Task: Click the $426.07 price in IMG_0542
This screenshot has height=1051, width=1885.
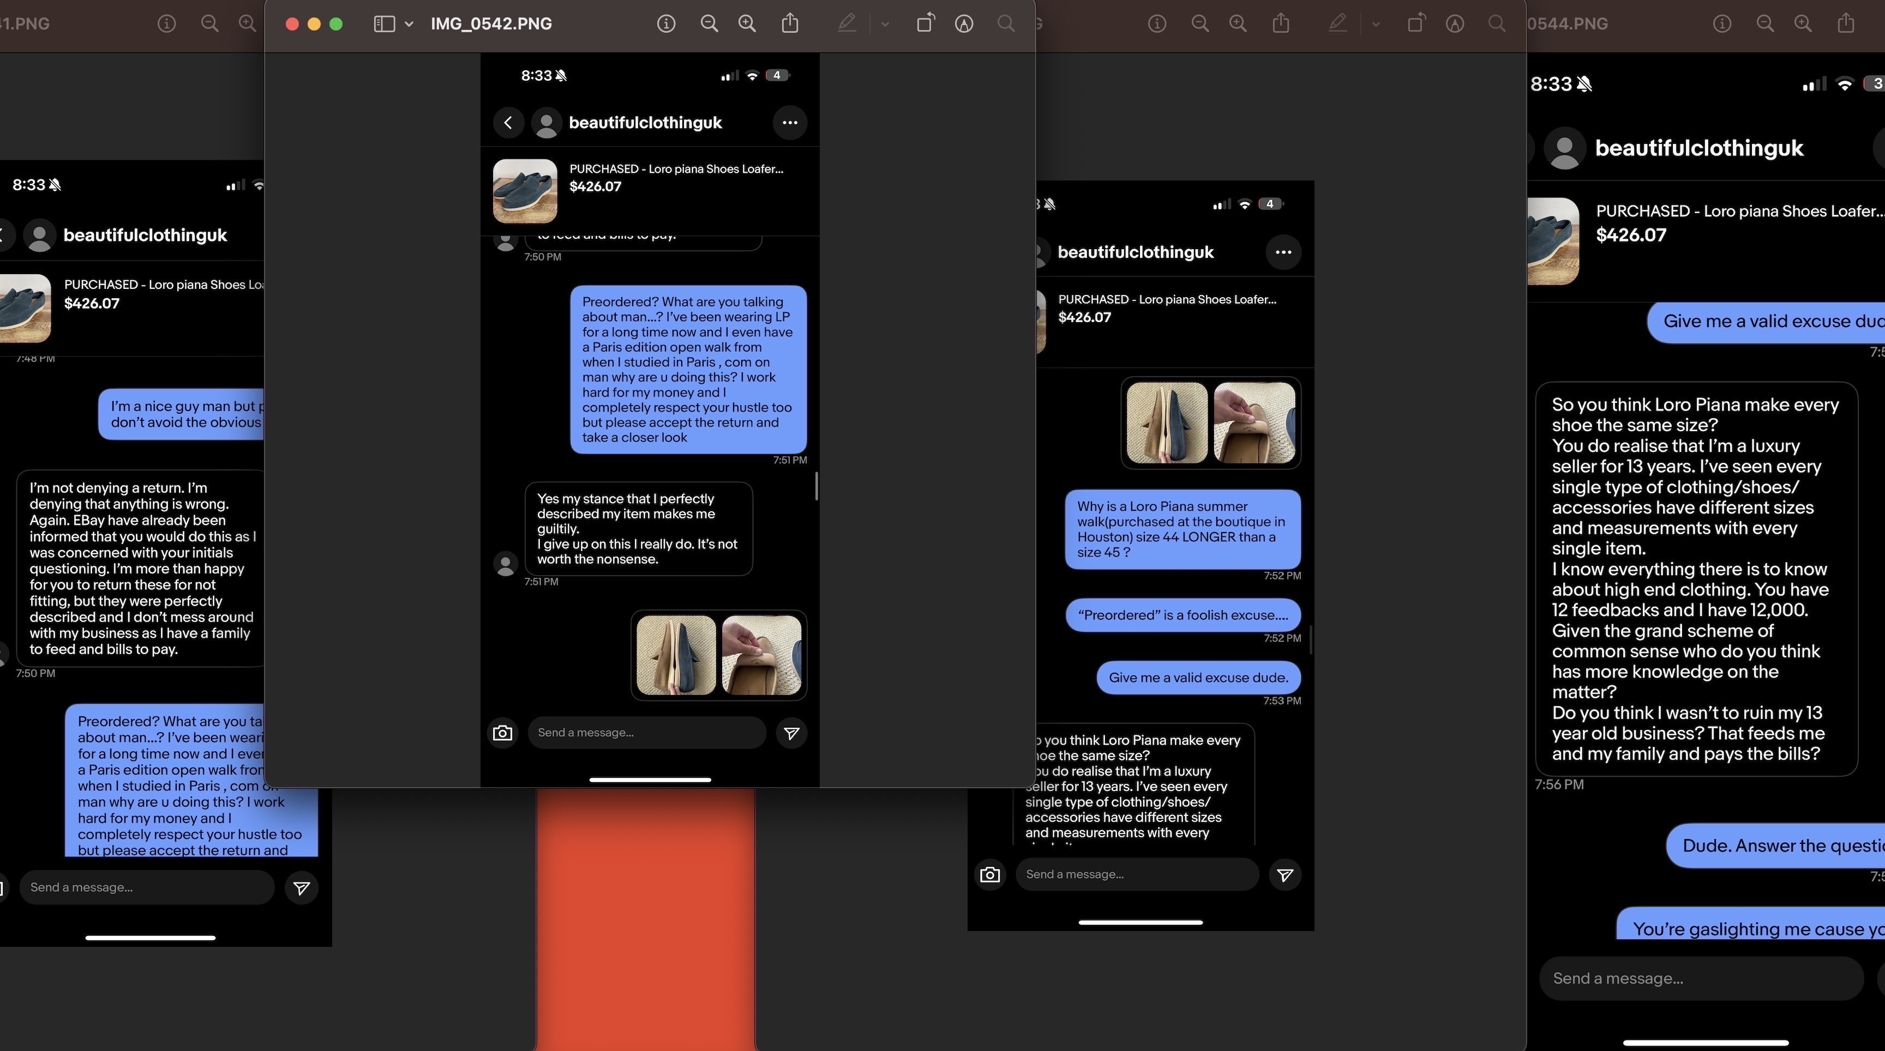Action: (x=595, y=186)
